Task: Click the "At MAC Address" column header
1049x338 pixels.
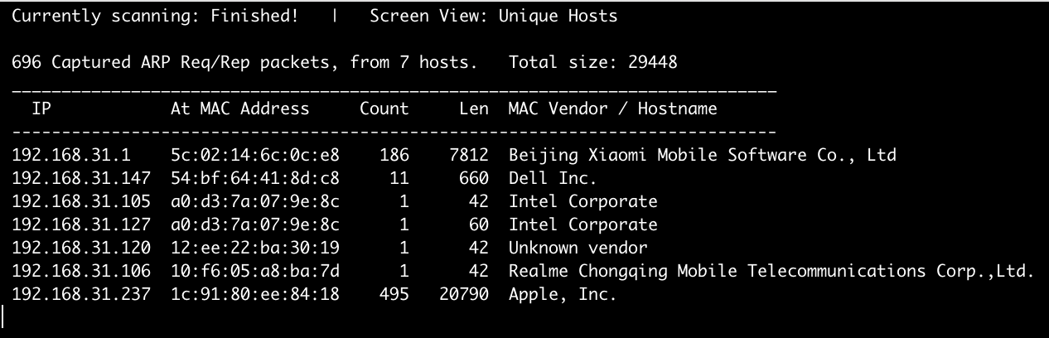Action: [x=239, y=109]
